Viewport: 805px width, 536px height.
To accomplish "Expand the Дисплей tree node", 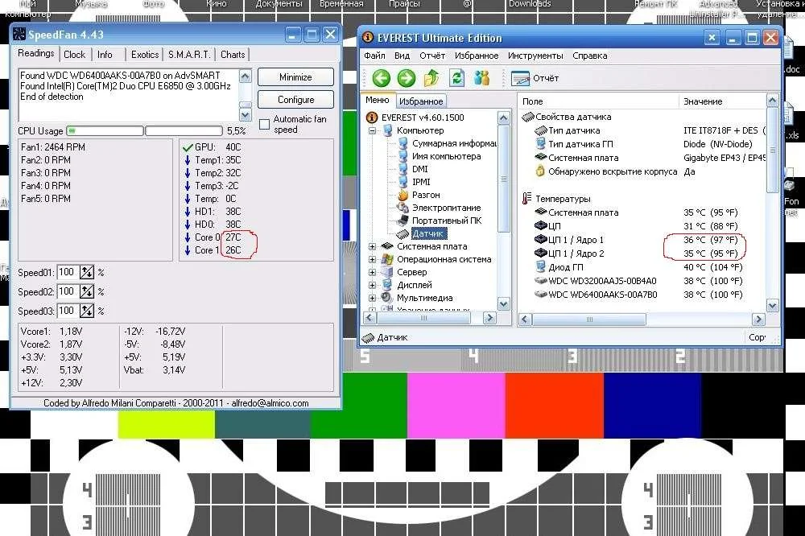I will click(372, 285).
